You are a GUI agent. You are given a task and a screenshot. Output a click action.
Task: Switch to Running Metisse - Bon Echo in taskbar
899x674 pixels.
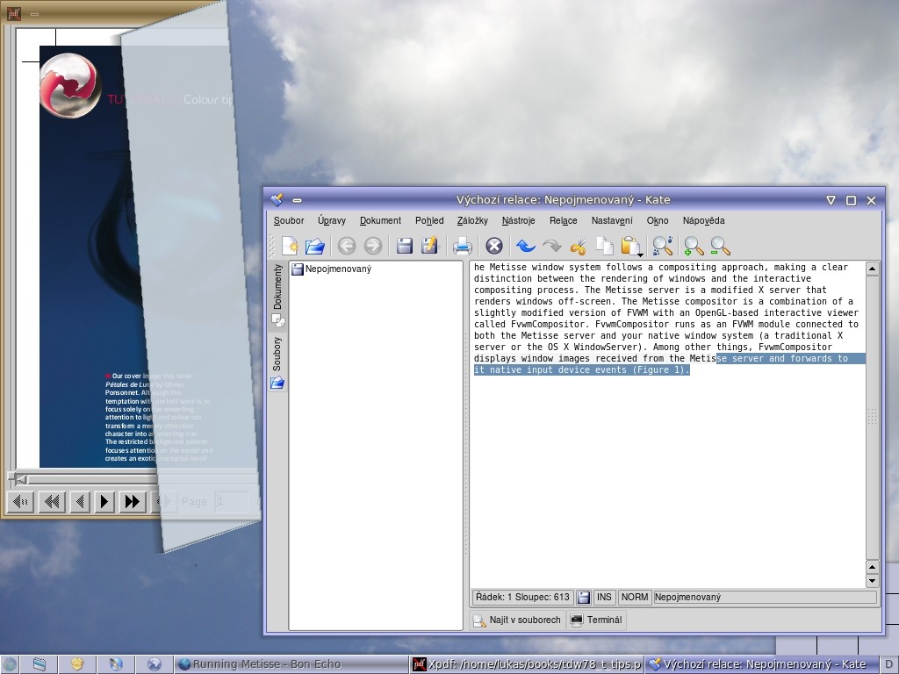pos(291,664)
